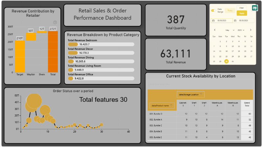Select highlighted day 30 in calendar

tap(226, 61)
